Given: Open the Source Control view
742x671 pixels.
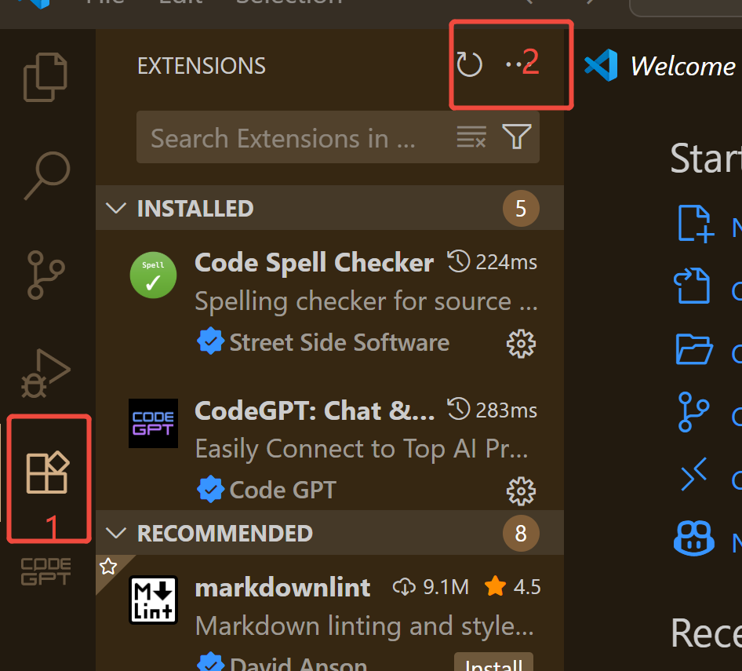Looking at the screenshot, I should coord(46,274).
